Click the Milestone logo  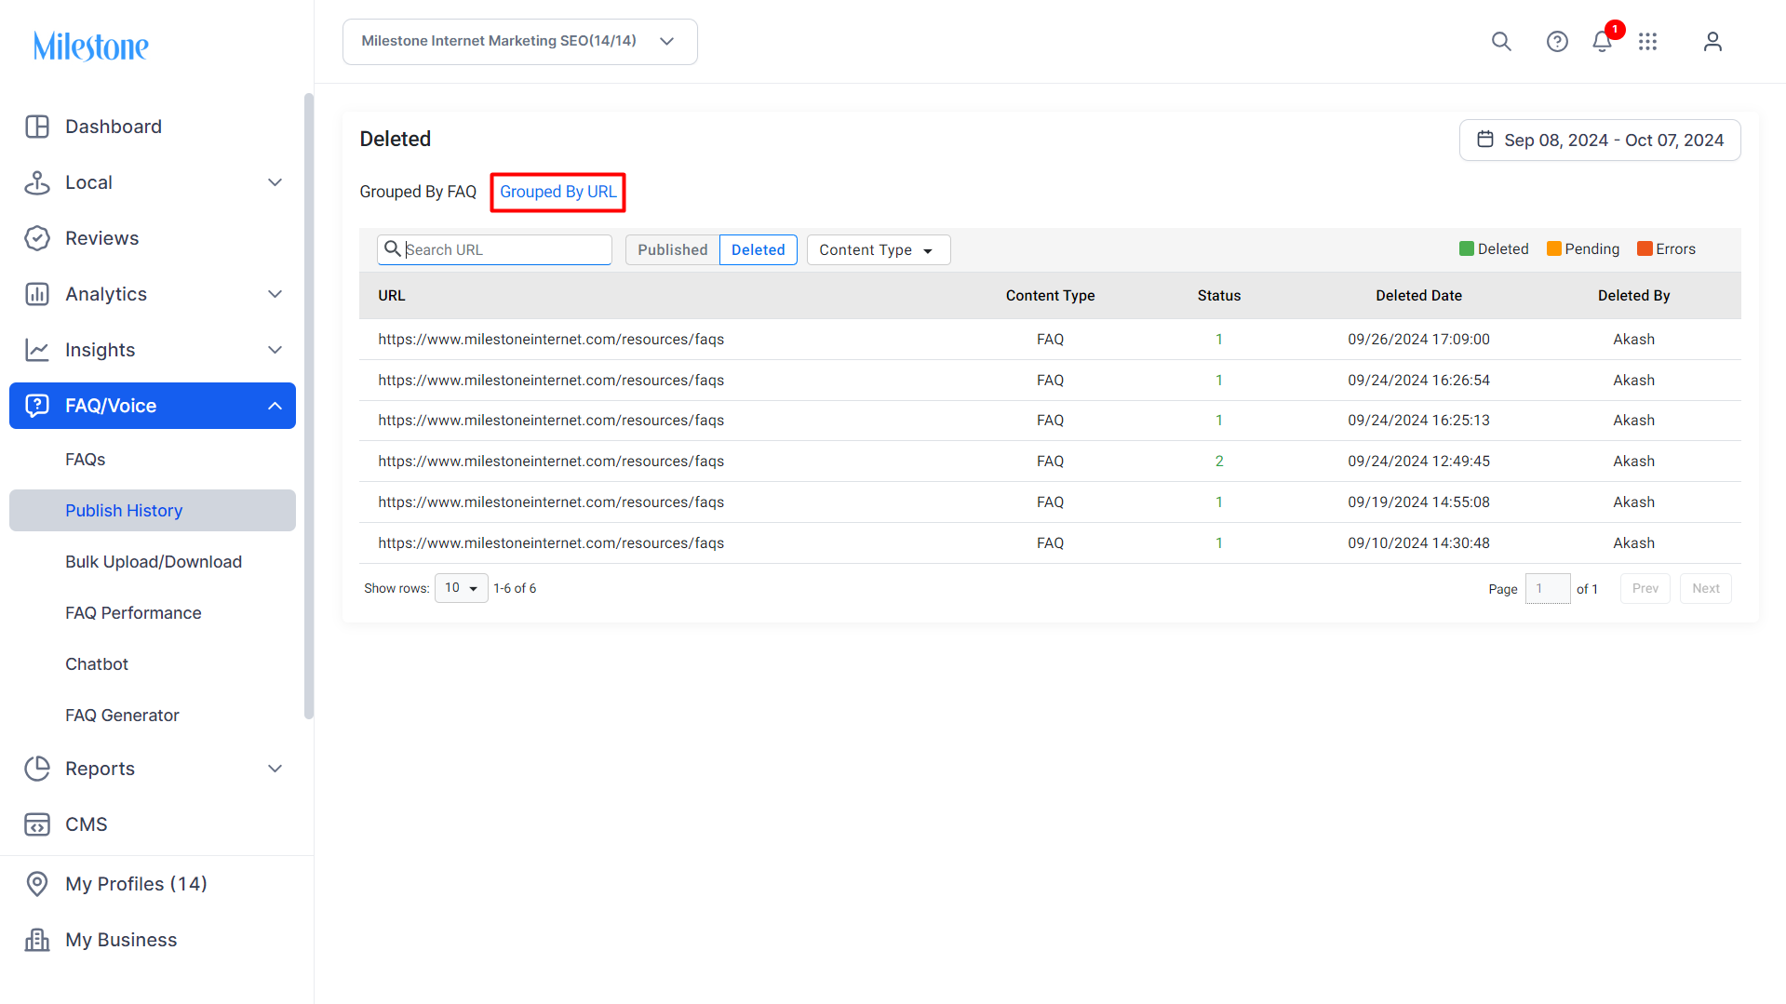[91, 46]
